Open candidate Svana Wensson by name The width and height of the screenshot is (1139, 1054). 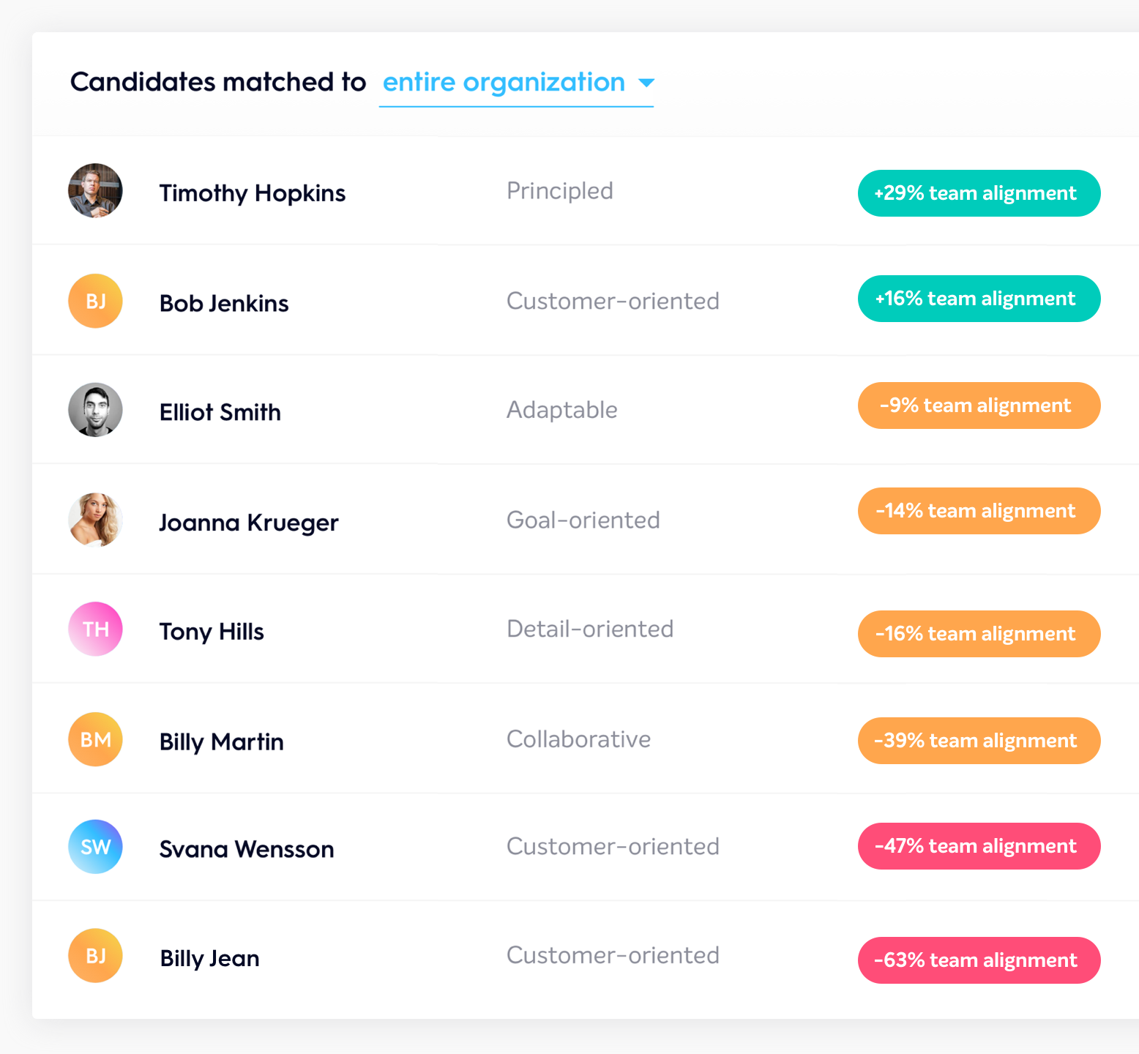pyautogui.click(x=247, y=849)
